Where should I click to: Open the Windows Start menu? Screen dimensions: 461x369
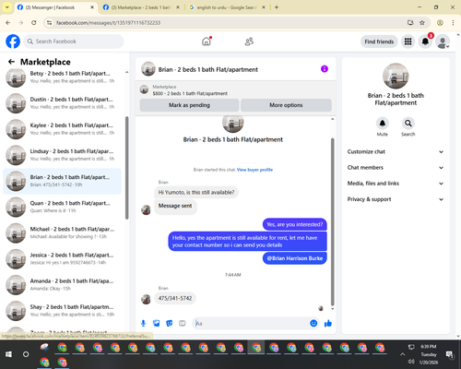click(x=8, y=354)
